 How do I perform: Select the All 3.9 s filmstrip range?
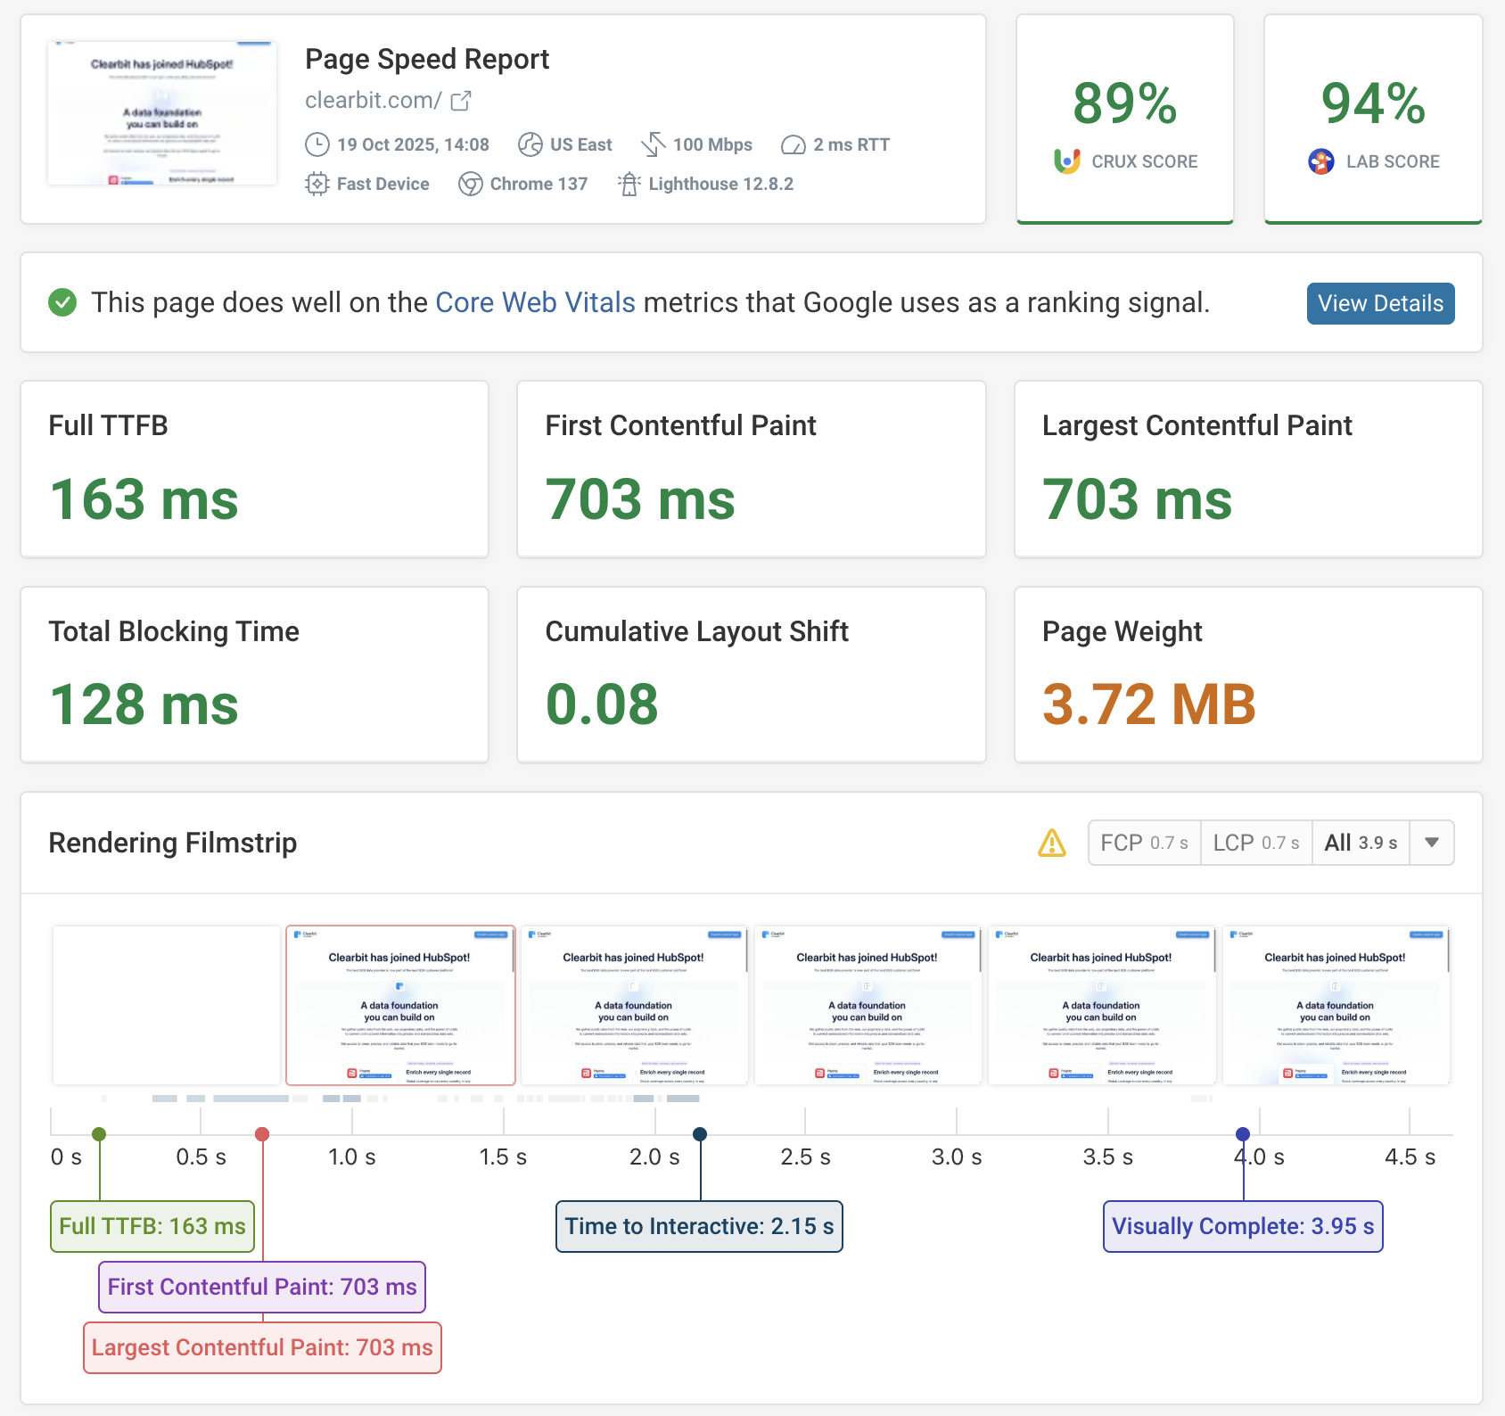point(1361,843)
